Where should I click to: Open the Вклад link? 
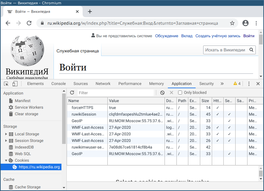click(x=187, y=36)
